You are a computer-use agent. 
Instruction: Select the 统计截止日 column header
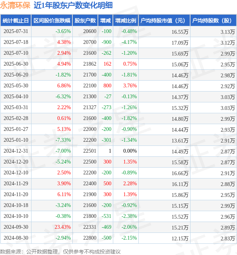point(15,21)
